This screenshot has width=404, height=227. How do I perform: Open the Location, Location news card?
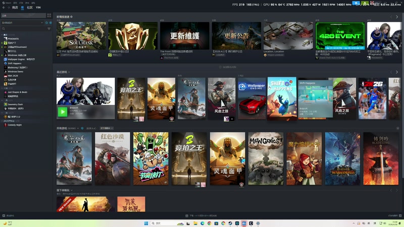(288, 36)
